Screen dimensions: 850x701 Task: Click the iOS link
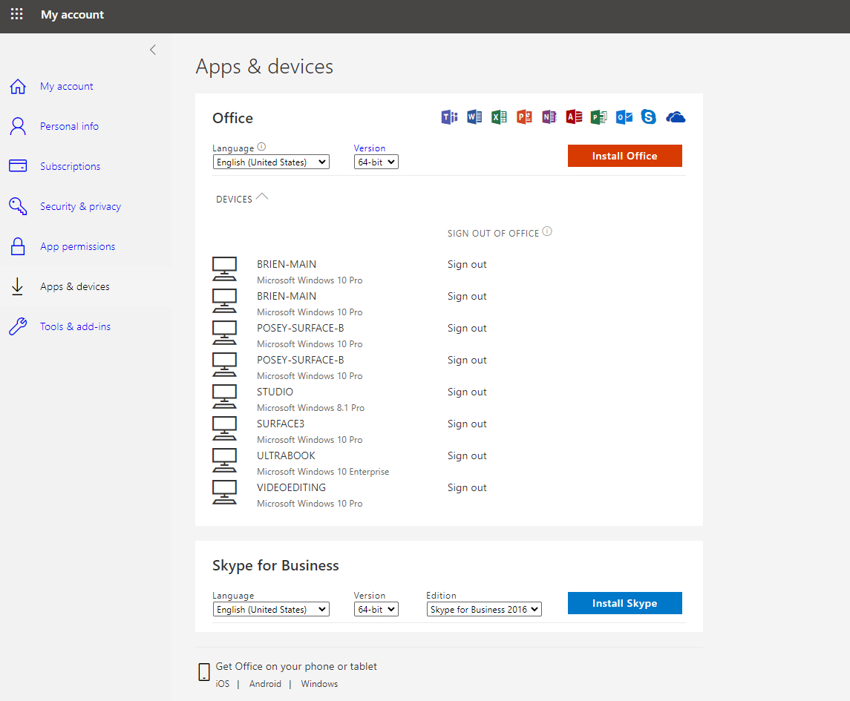point(222,684)
